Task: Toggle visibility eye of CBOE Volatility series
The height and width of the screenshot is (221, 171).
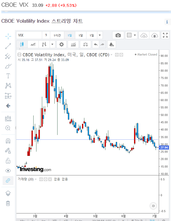Action: point(117,55)
